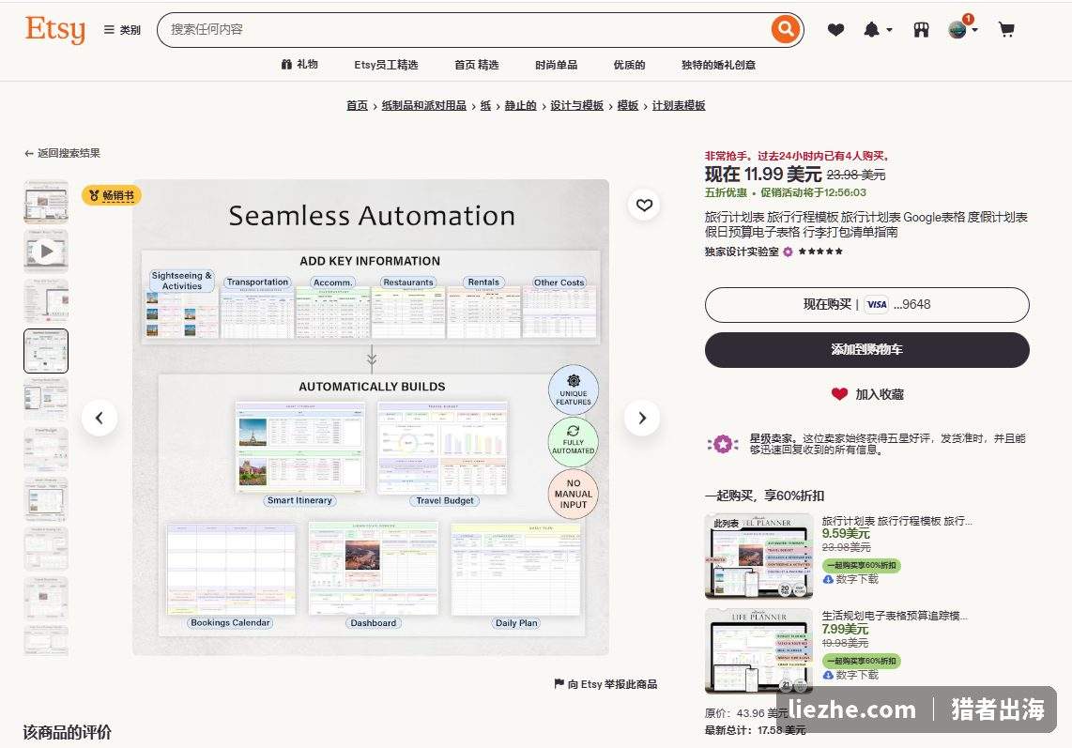Open the shopping cart icon

1006,30
